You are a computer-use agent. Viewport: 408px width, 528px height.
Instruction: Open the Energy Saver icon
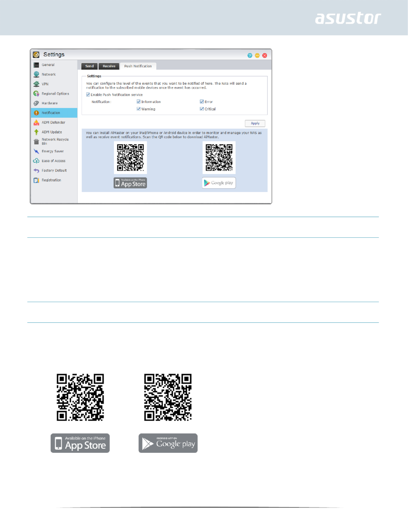coord(36,151)
